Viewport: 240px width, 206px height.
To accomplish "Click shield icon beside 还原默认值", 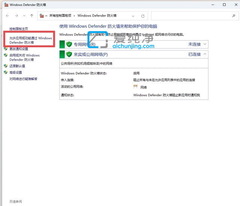I will point(6,66).
